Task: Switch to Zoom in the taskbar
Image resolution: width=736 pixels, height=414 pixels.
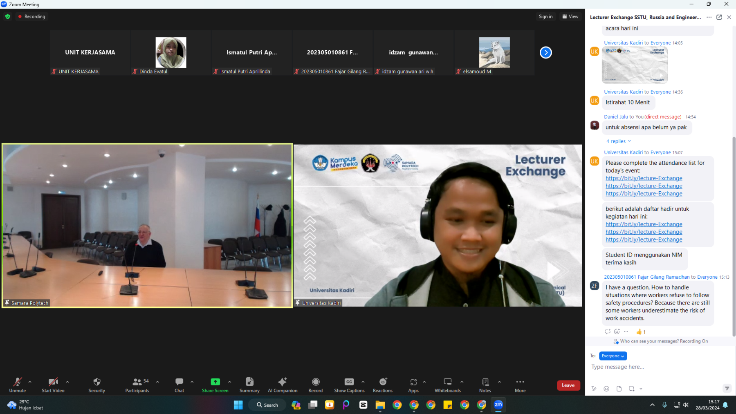Action: click(498, 405)
